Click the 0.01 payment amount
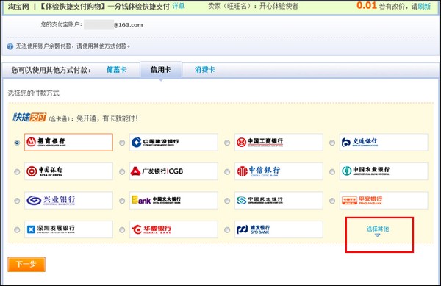441x286 pixels. tap(367, 5)
